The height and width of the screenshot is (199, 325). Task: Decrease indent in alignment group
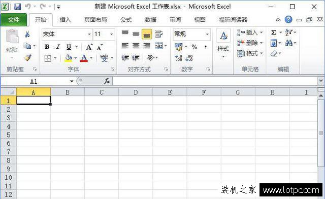coord(125,57)
